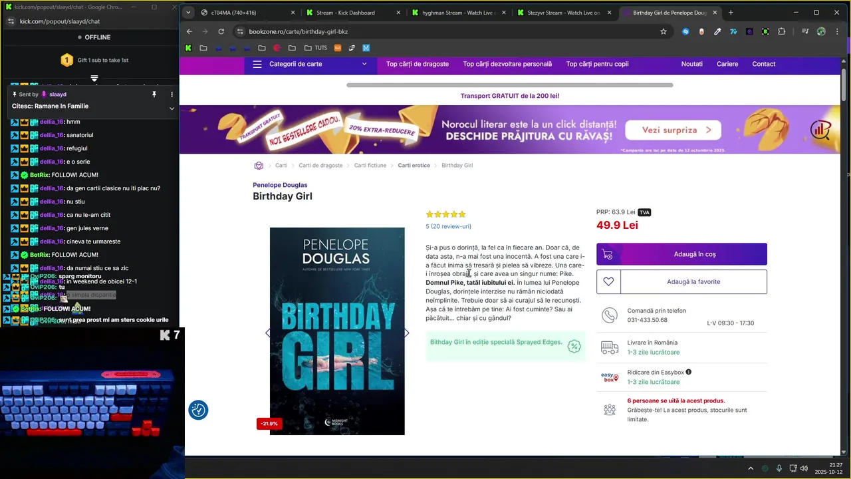Open Chrome three-dot menu in bookzone window
Screen dimensions: 851x479
(x=837, y=31)
